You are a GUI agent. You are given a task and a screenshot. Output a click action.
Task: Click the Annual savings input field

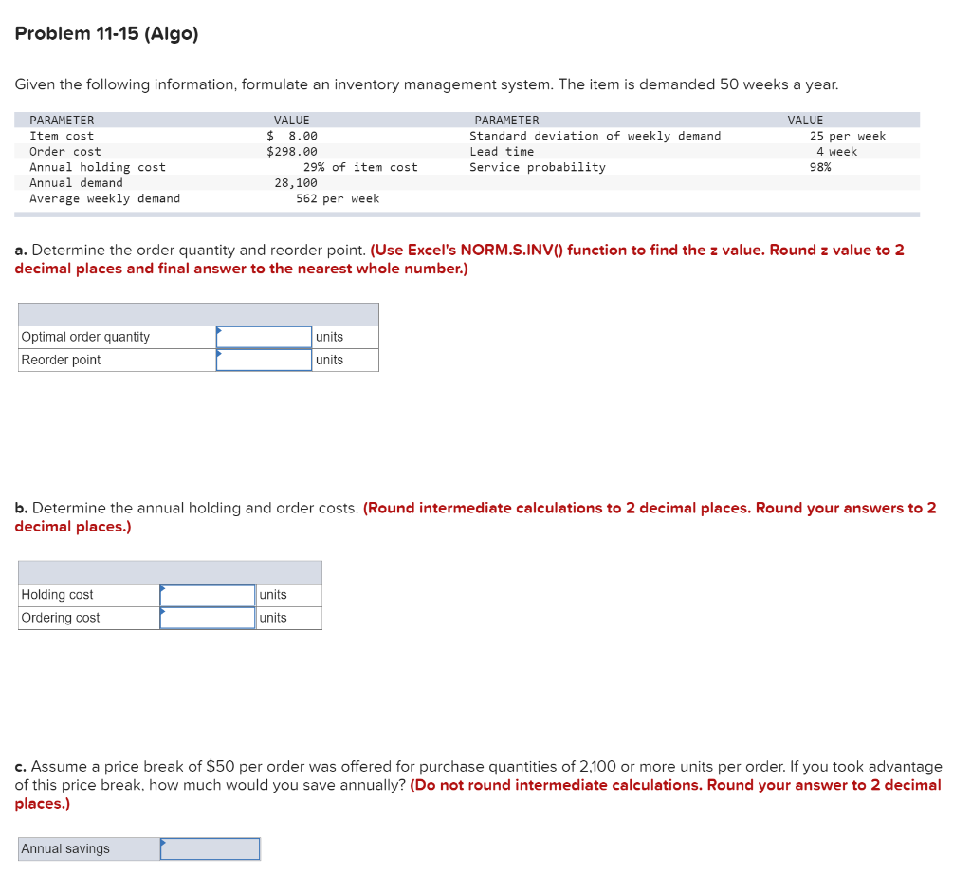coord(209,848)
